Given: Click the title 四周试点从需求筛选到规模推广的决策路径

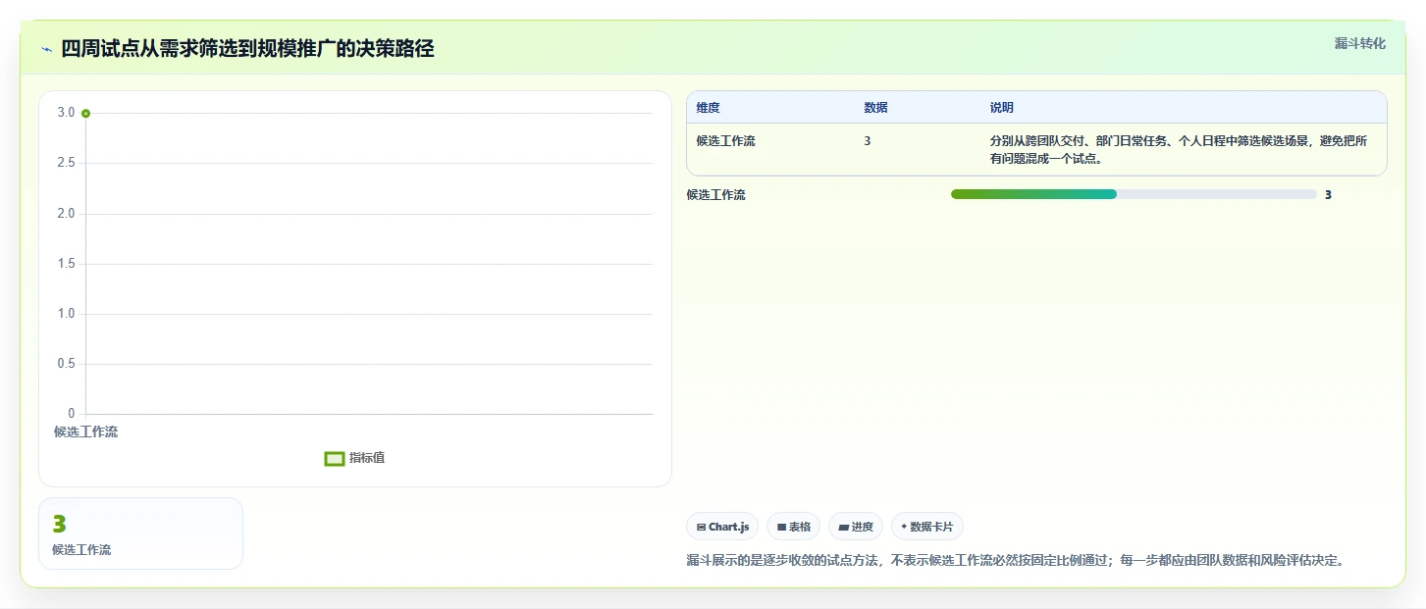Looking at the screenshot, I should coord(247,48).
